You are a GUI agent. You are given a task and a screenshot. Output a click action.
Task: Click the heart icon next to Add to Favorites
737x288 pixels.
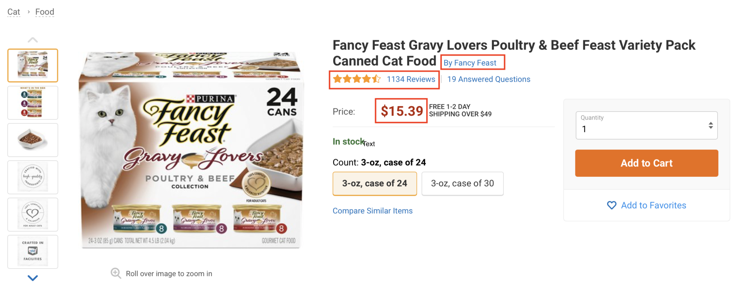[x=611, y=205]
